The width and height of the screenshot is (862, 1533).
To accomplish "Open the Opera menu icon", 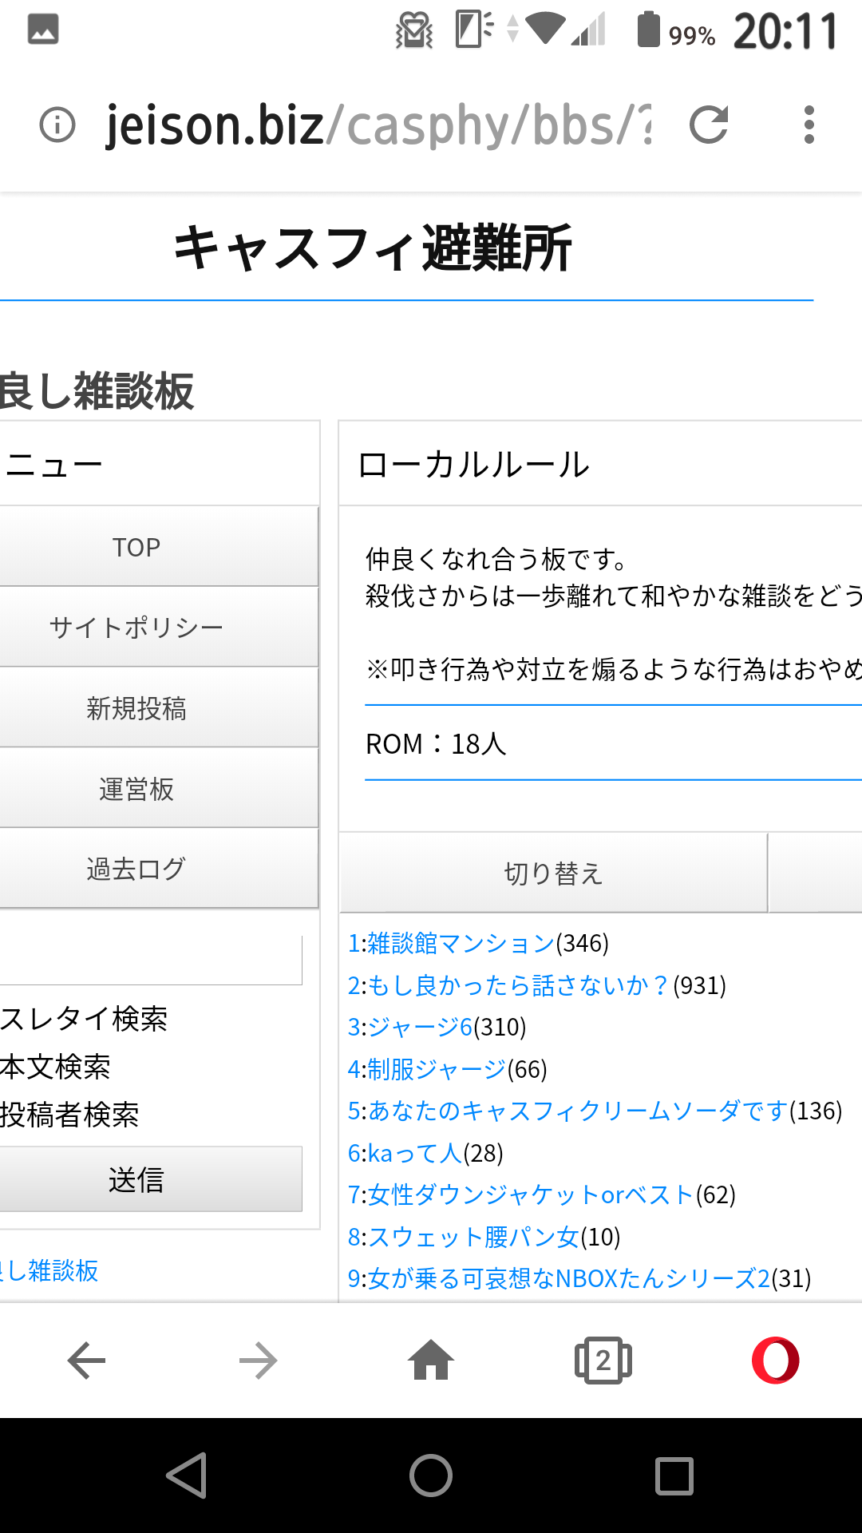I will click(x=775, y=1361).
